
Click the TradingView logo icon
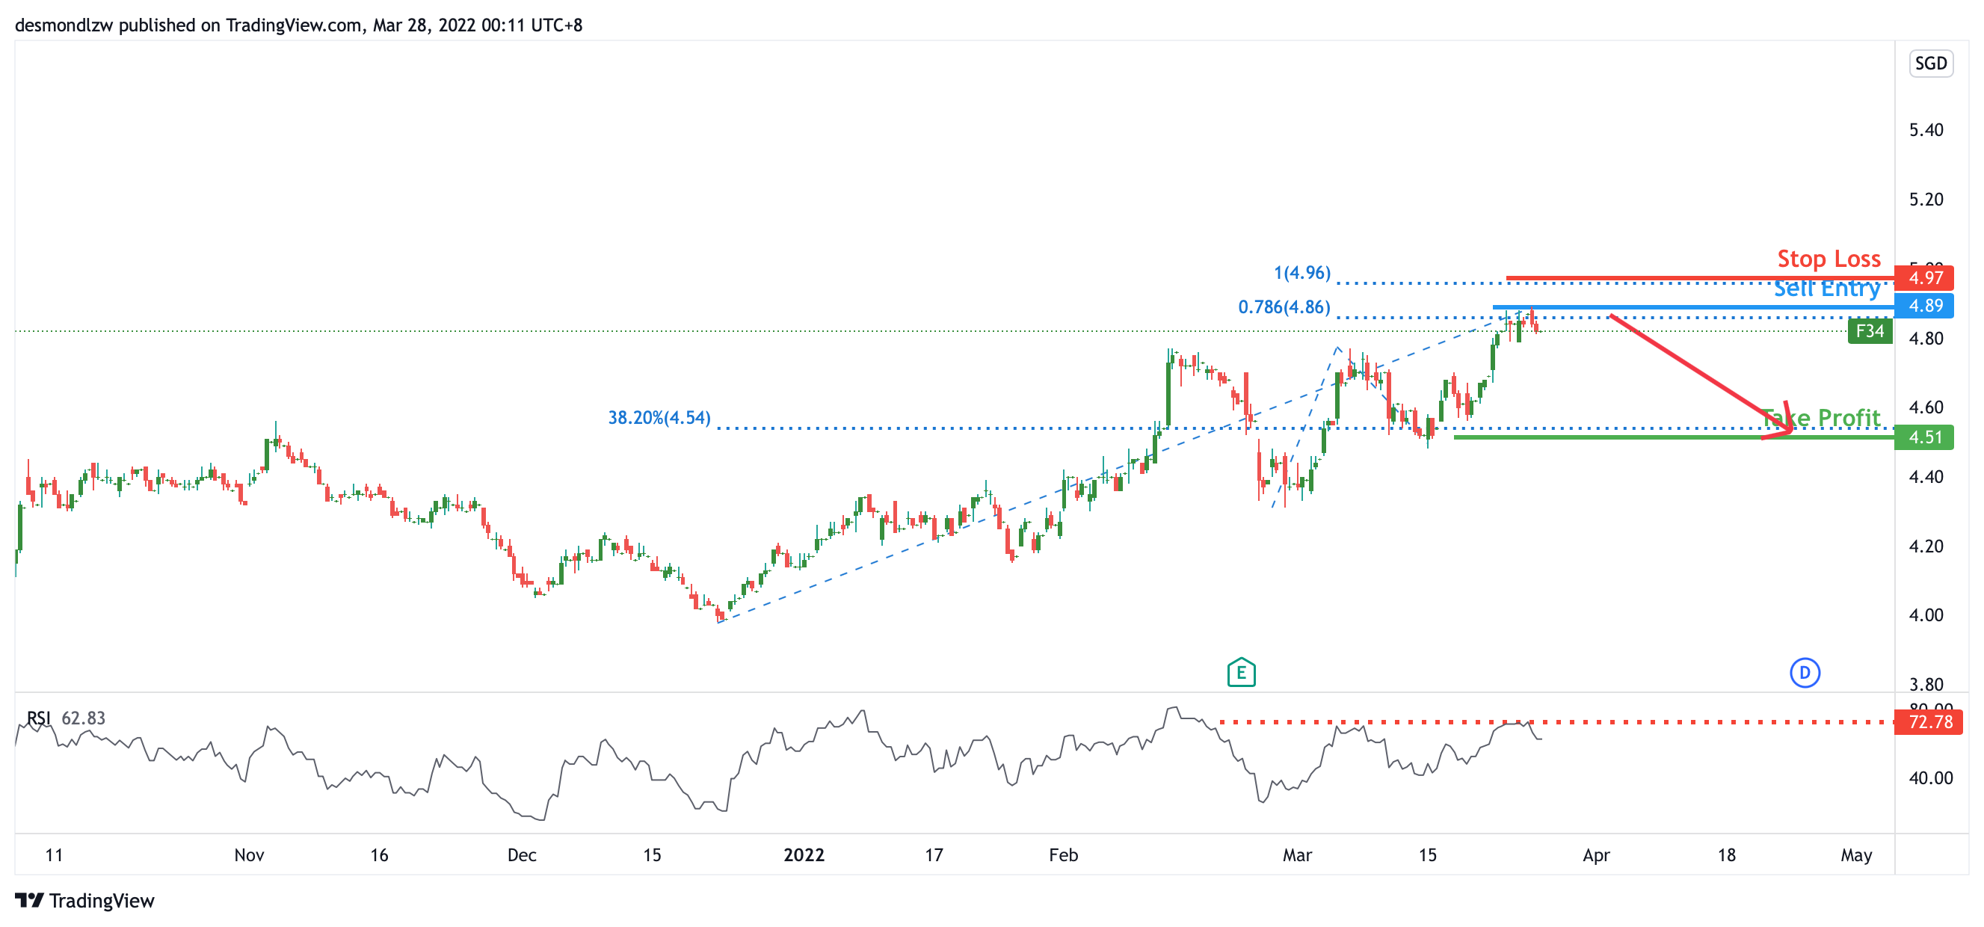(x=29, y=899)
